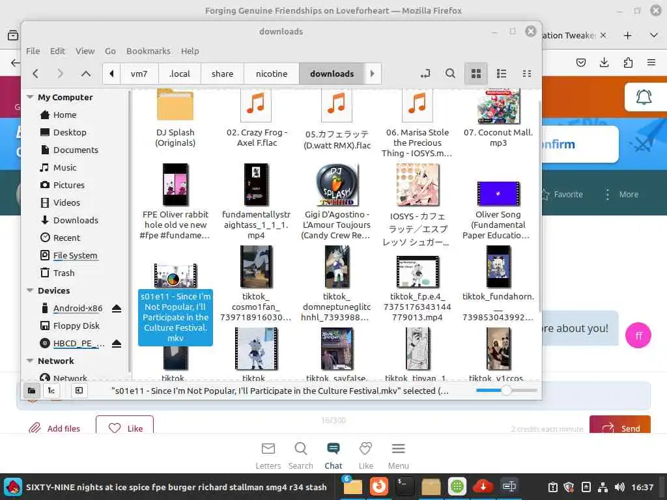Select Gigi D'Agostino L'Amour Toujours file
Image resolution: width=667 pixels, height=500 pixels.
pyautogui.click(x=336, y=202)
